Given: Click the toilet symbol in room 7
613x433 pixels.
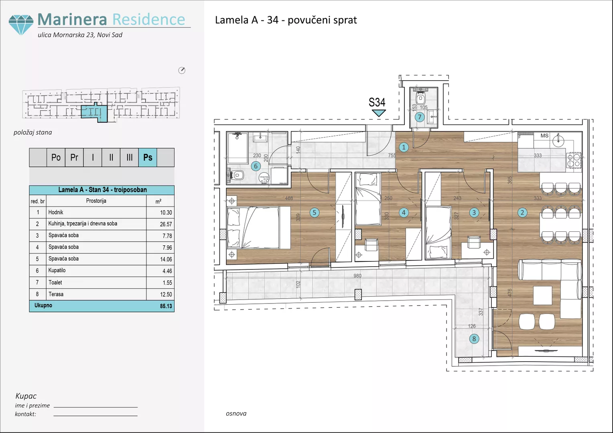Looking at the screenshot, I should (420, 98).
